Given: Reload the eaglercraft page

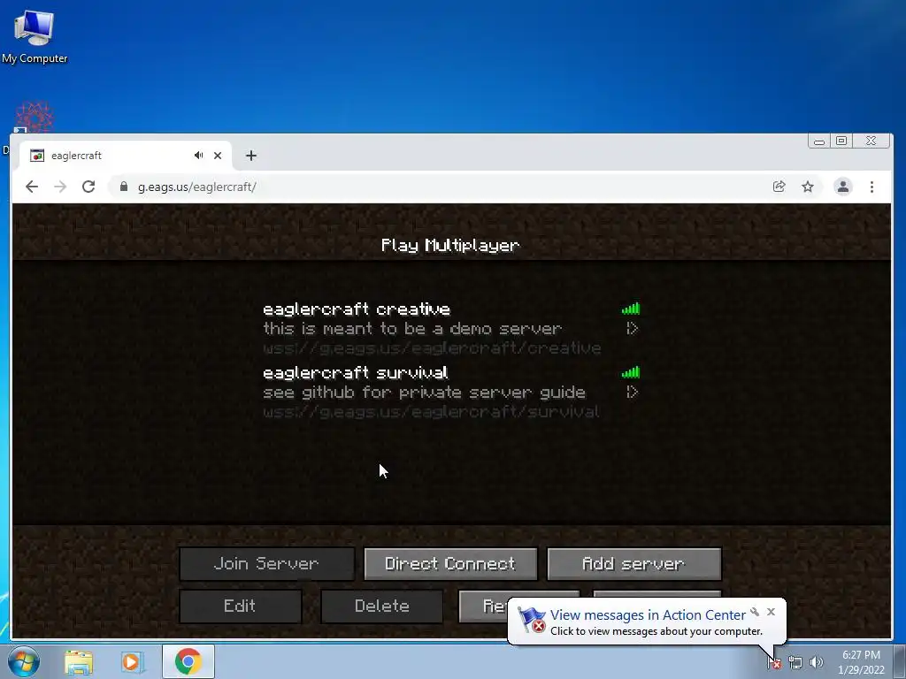Looking at the screenshot, I should (88, 187).
